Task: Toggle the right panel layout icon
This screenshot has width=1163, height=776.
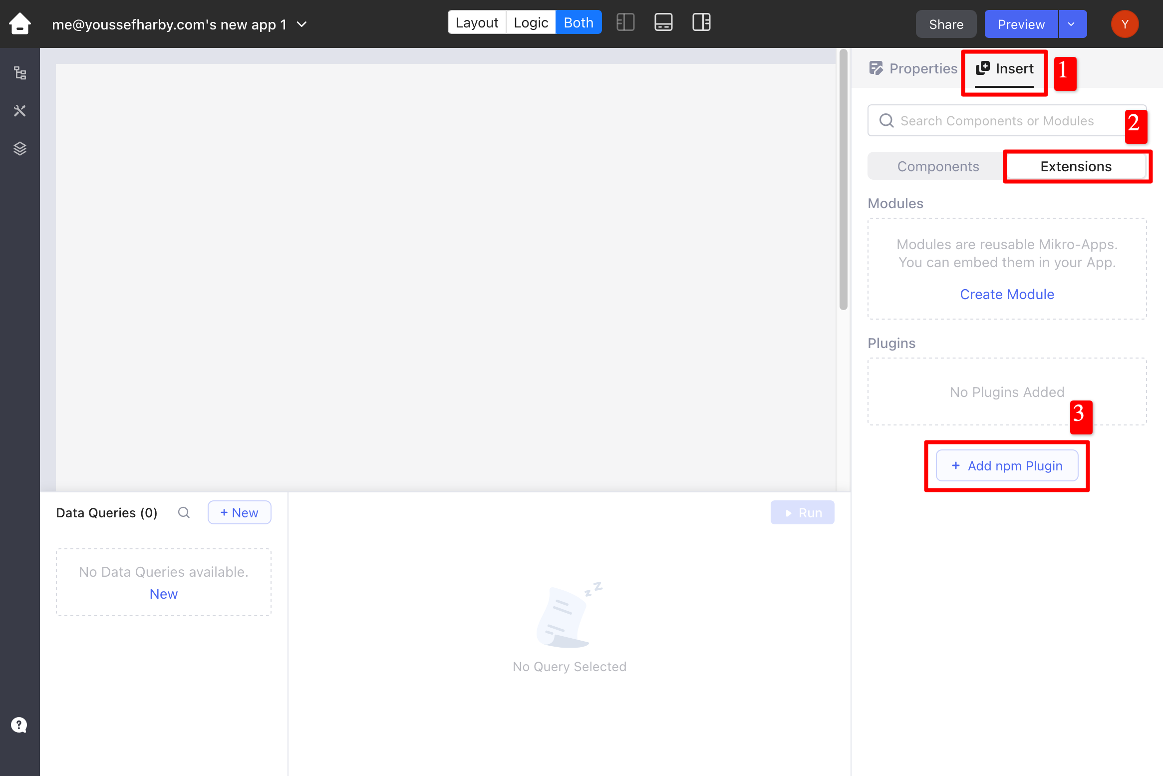Action: (x=701, y=22)
